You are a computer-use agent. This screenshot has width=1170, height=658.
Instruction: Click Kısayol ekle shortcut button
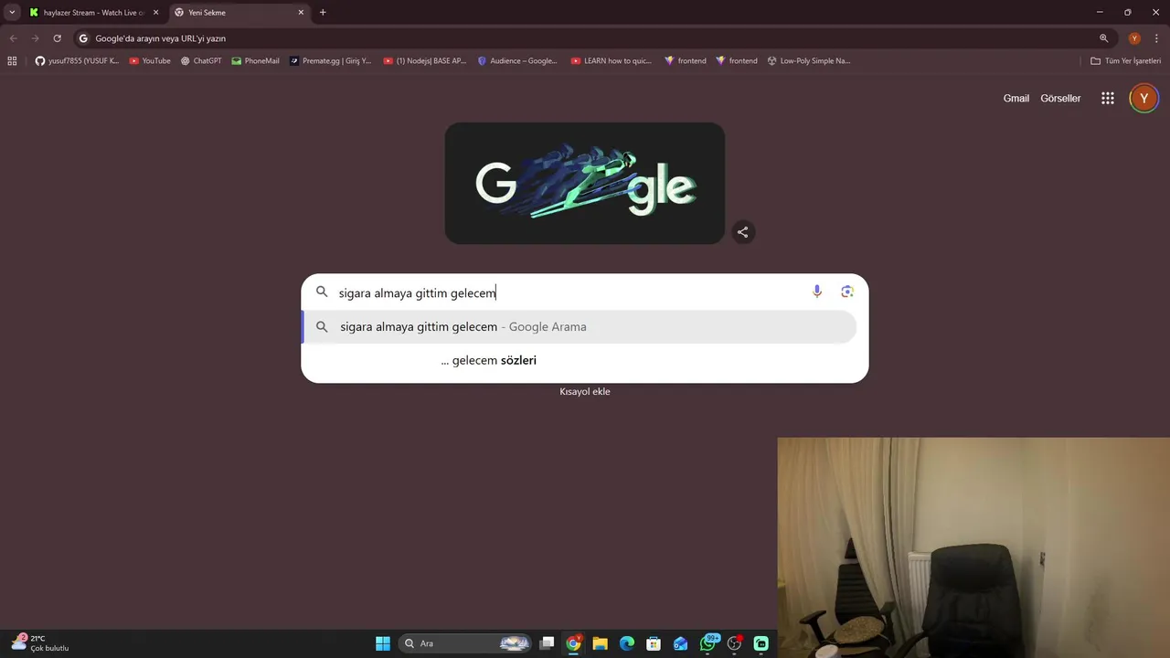click(585, 392)
